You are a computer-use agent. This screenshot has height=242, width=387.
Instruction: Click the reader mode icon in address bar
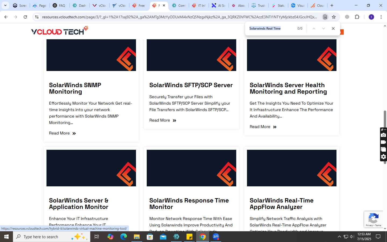pyautogui.click(x=325, y=17)
